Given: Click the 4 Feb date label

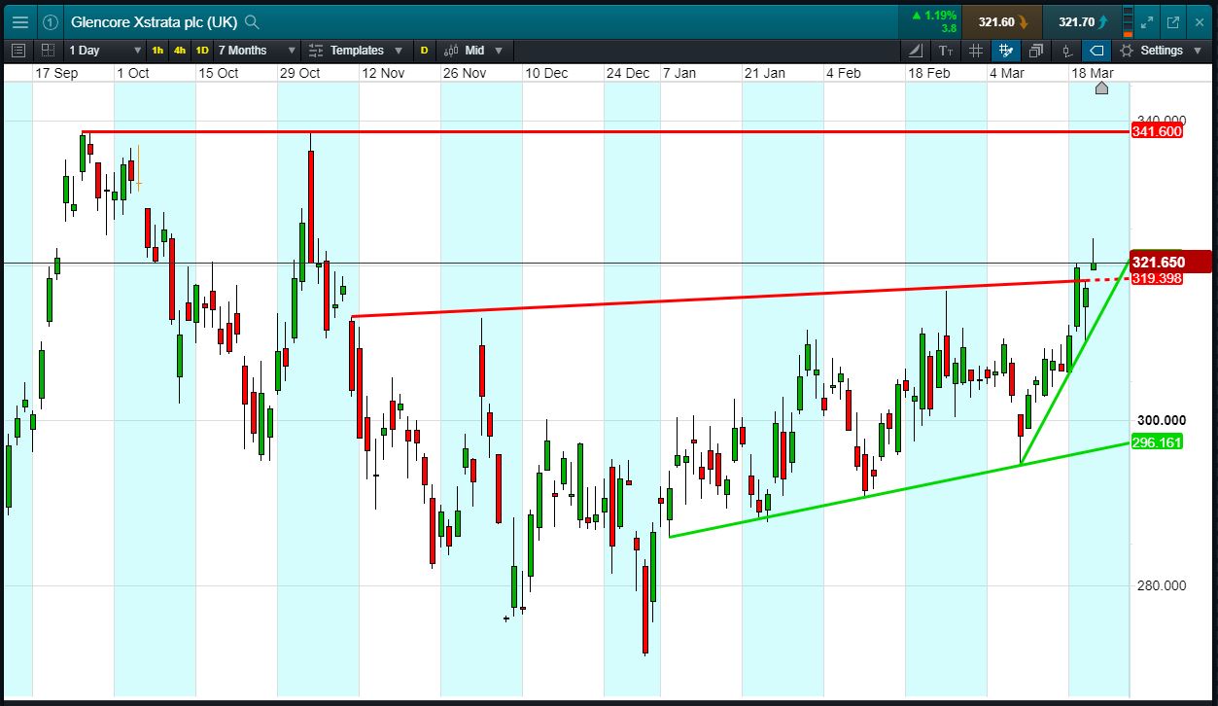Looking at the screenshot, I should coord(844,73).
